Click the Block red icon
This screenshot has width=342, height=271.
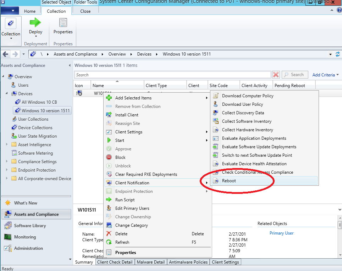109,157
